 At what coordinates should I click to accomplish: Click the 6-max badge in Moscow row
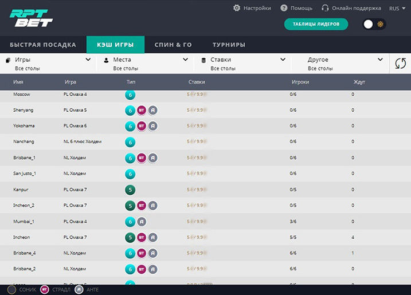point(130,95)
